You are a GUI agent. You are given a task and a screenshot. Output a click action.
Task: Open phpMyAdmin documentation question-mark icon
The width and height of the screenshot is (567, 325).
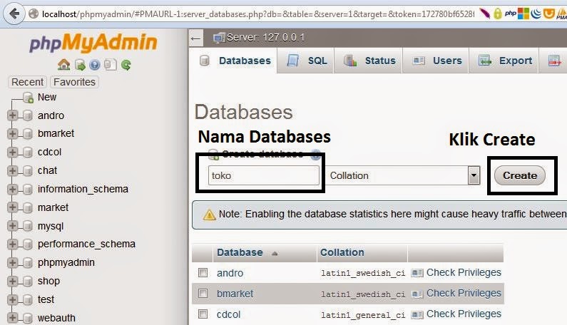click(x=94, y=65)
